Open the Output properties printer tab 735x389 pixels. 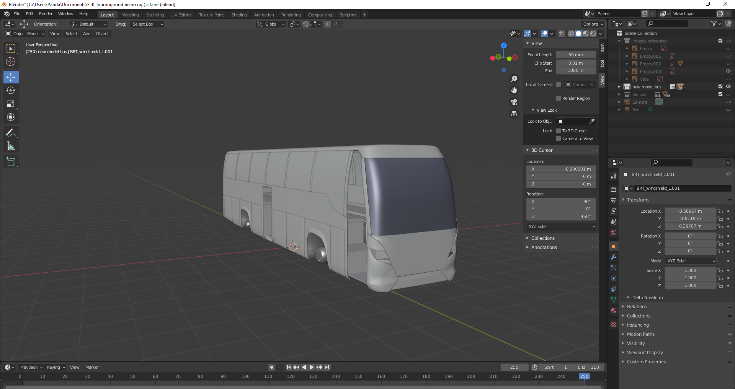(614, 200)
